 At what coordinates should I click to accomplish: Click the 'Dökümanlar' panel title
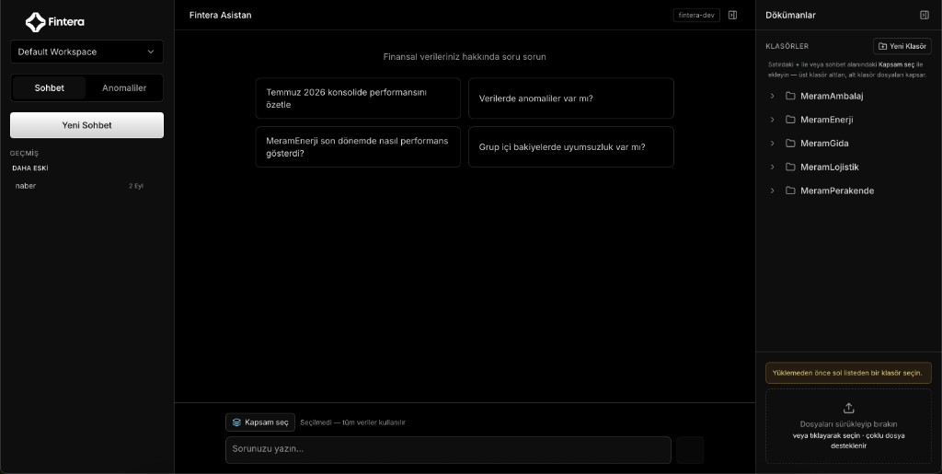790,15
